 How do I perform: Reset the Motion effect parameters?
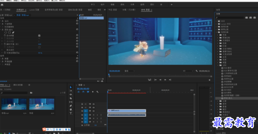pyautogui.click(x=77, y=21)
